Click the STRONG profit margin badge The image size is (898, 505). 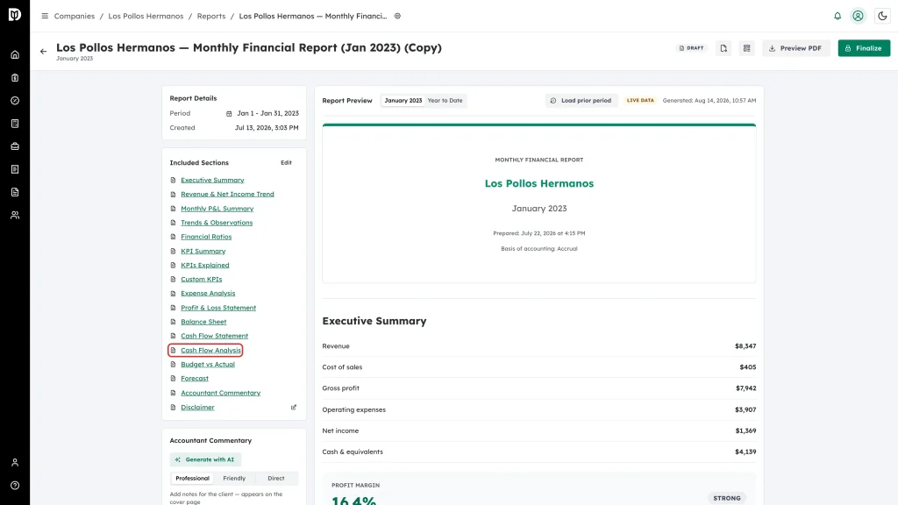click(727, 498)
